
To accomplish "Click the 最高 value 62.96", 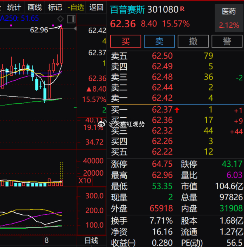I will tap(162, 175).
